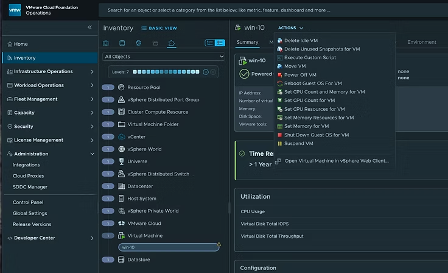This screenshot has width=448, height=273.
Task: Collapse the Administration section
Action: click(92, 154)
